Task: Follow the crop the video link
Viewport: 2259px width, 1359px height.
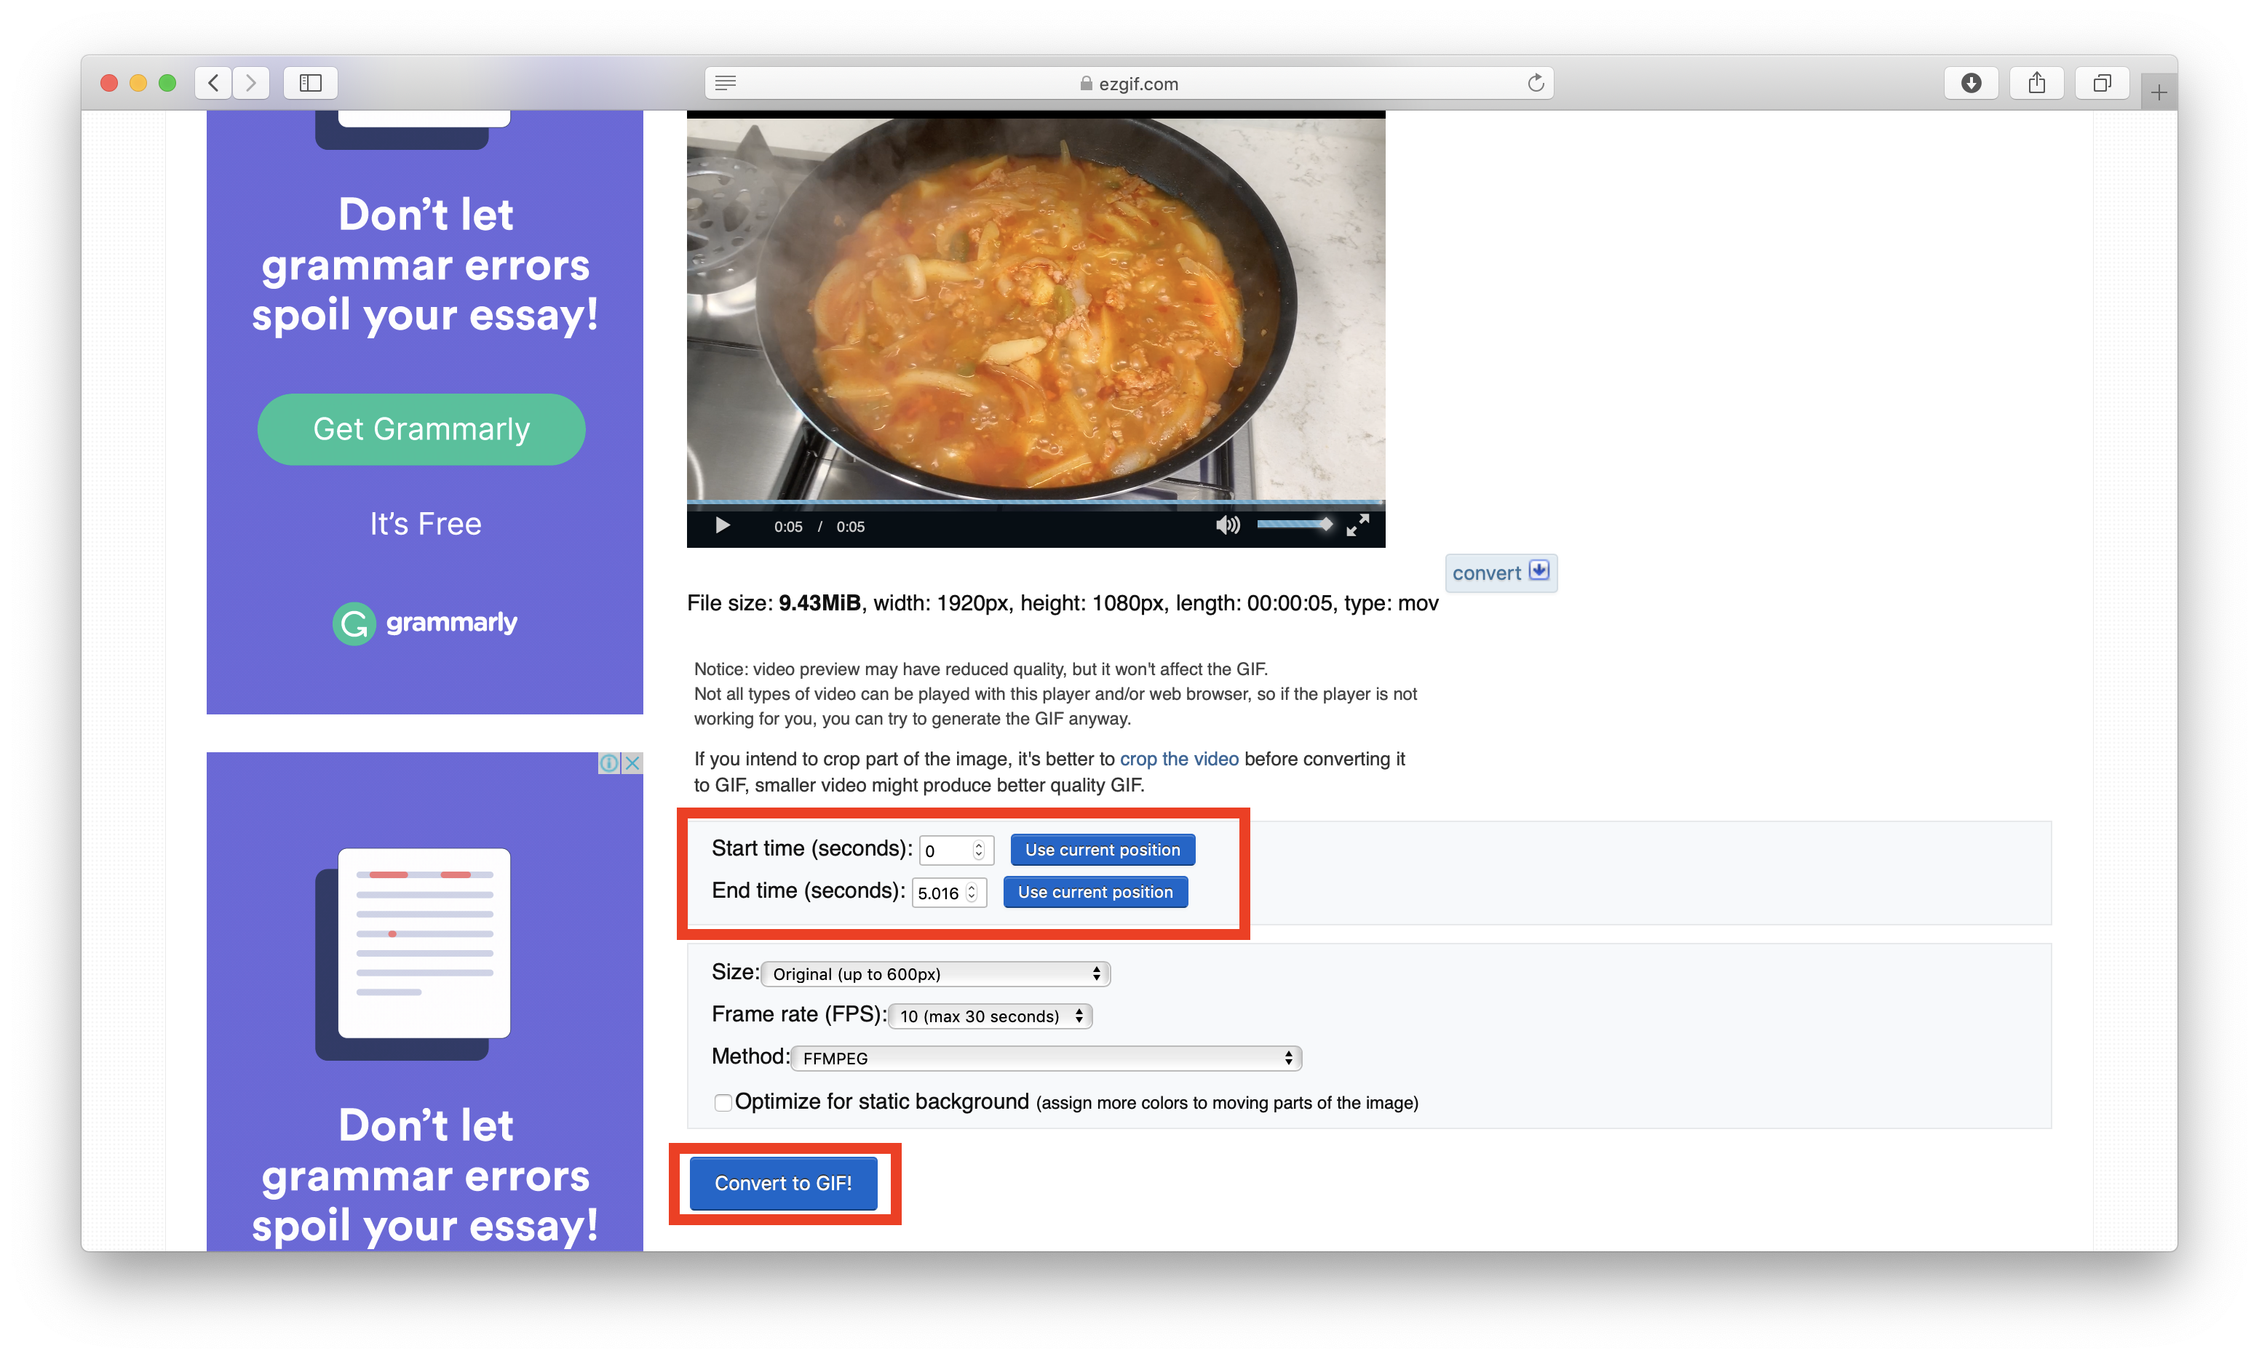Action: click(x=1178, y=760)
